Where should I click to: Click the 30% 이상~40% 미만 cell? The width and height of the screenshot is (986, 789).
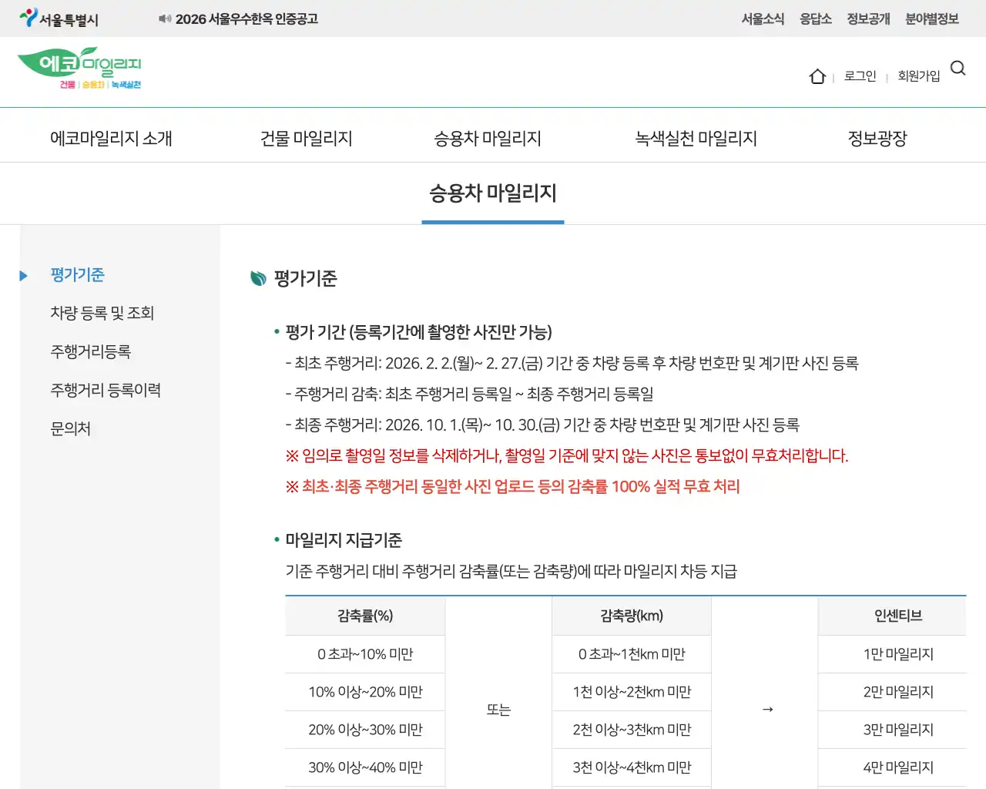(365, 767)
